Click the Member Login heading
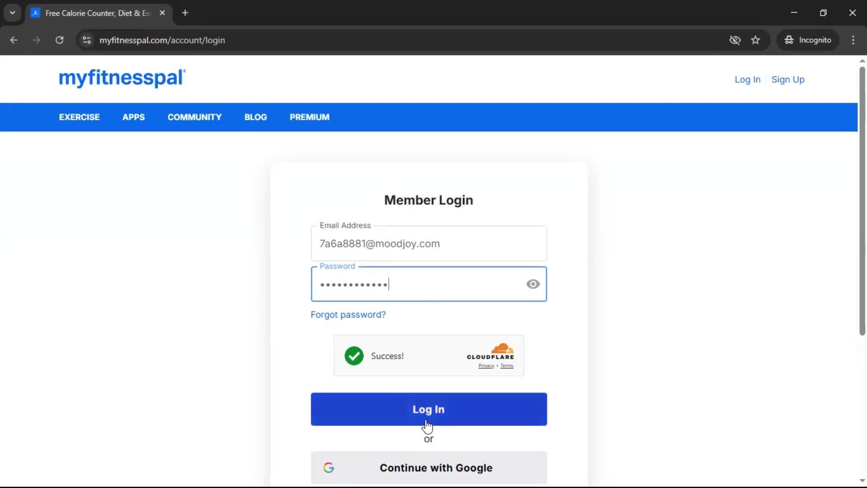Screen dimensions: 867x488 pos(429,200)
